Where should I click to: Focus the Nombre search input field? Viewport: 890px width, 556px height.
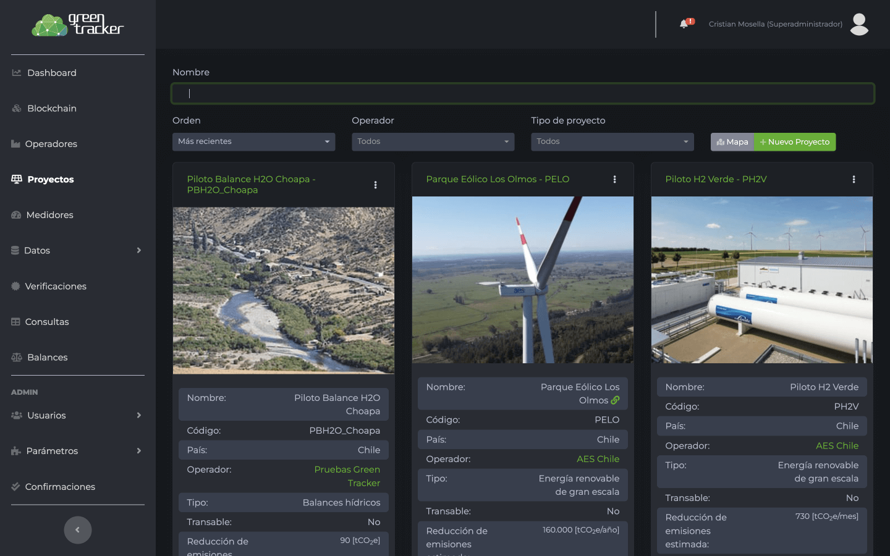click(x=522, y=94)
